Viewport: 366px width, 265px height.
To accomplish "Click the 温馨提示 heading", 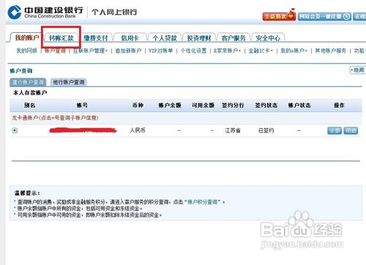I will pos(27,193).
